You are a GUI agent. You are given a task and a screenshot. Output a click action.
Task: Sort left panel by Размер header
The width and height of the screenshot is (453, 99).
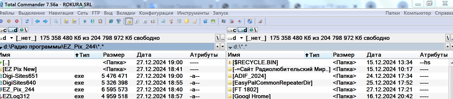click(119, 55)
